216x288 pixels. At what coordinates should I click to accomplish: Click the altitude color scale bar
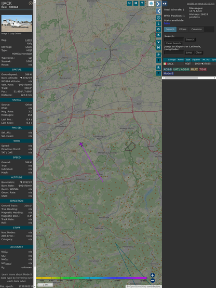[91, 278]
